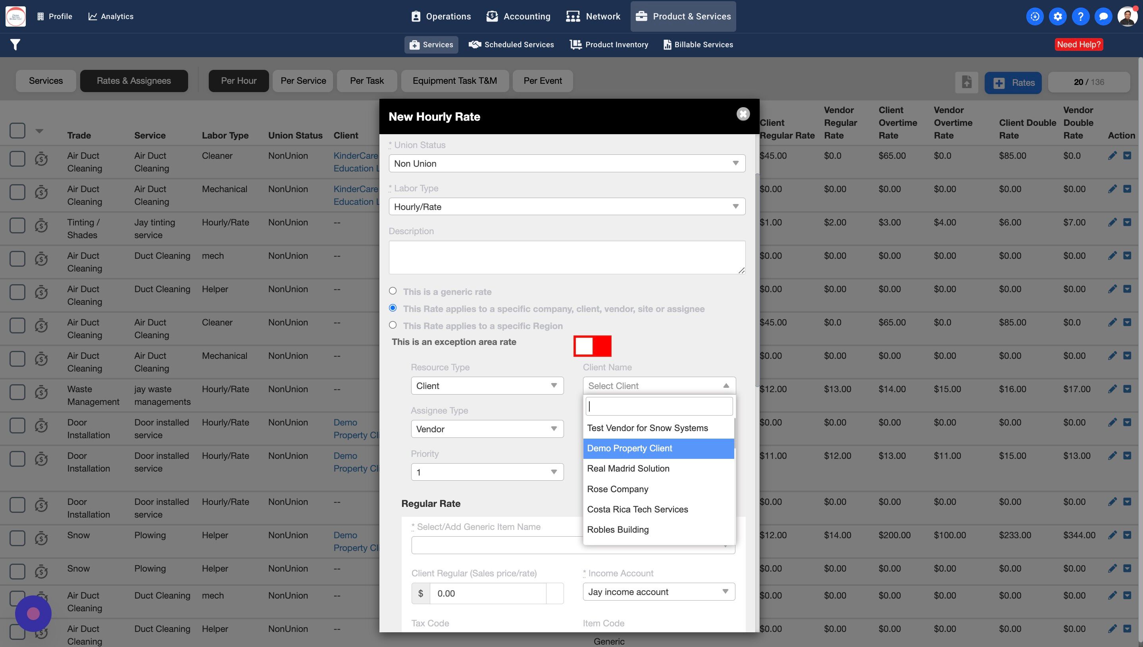Click the Need Help? button
The width and height of the screenshot is (1143, 647).
pos(1079,44)
